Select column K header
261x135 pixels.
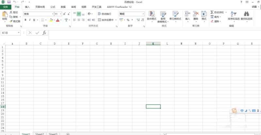click(x=153, y=44)
